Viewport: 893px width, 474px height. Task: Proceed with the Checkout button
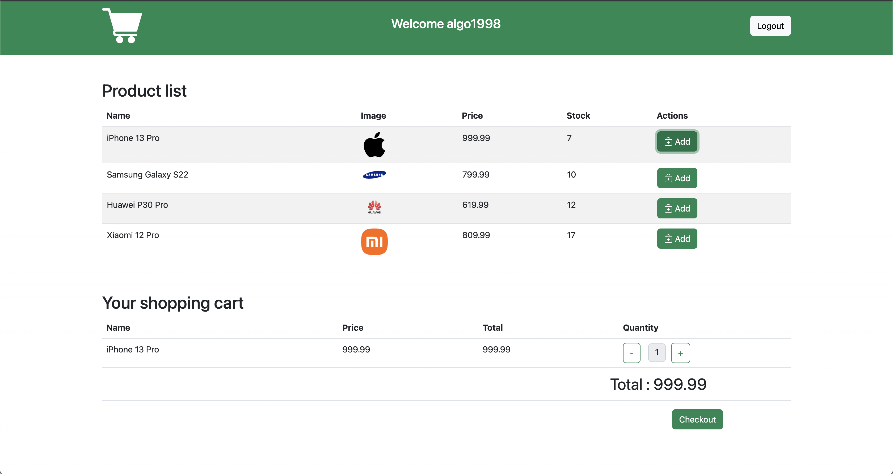coord(697,419)
